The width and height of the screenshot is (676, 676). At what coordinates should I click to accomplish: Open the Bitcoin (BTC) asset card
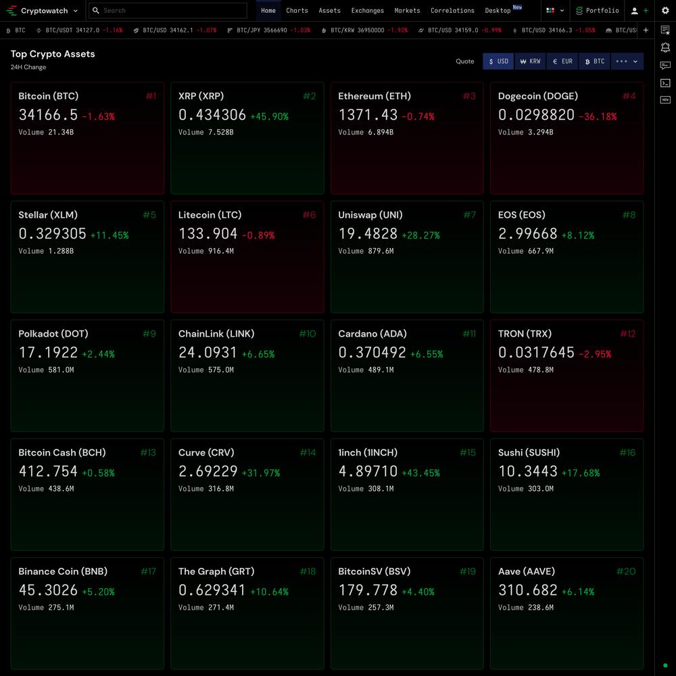pyautogui.click(x=87, y=138)
